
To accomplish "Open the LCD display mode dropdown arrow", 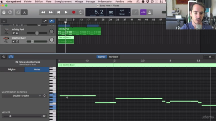I will (x=129, y=12).
